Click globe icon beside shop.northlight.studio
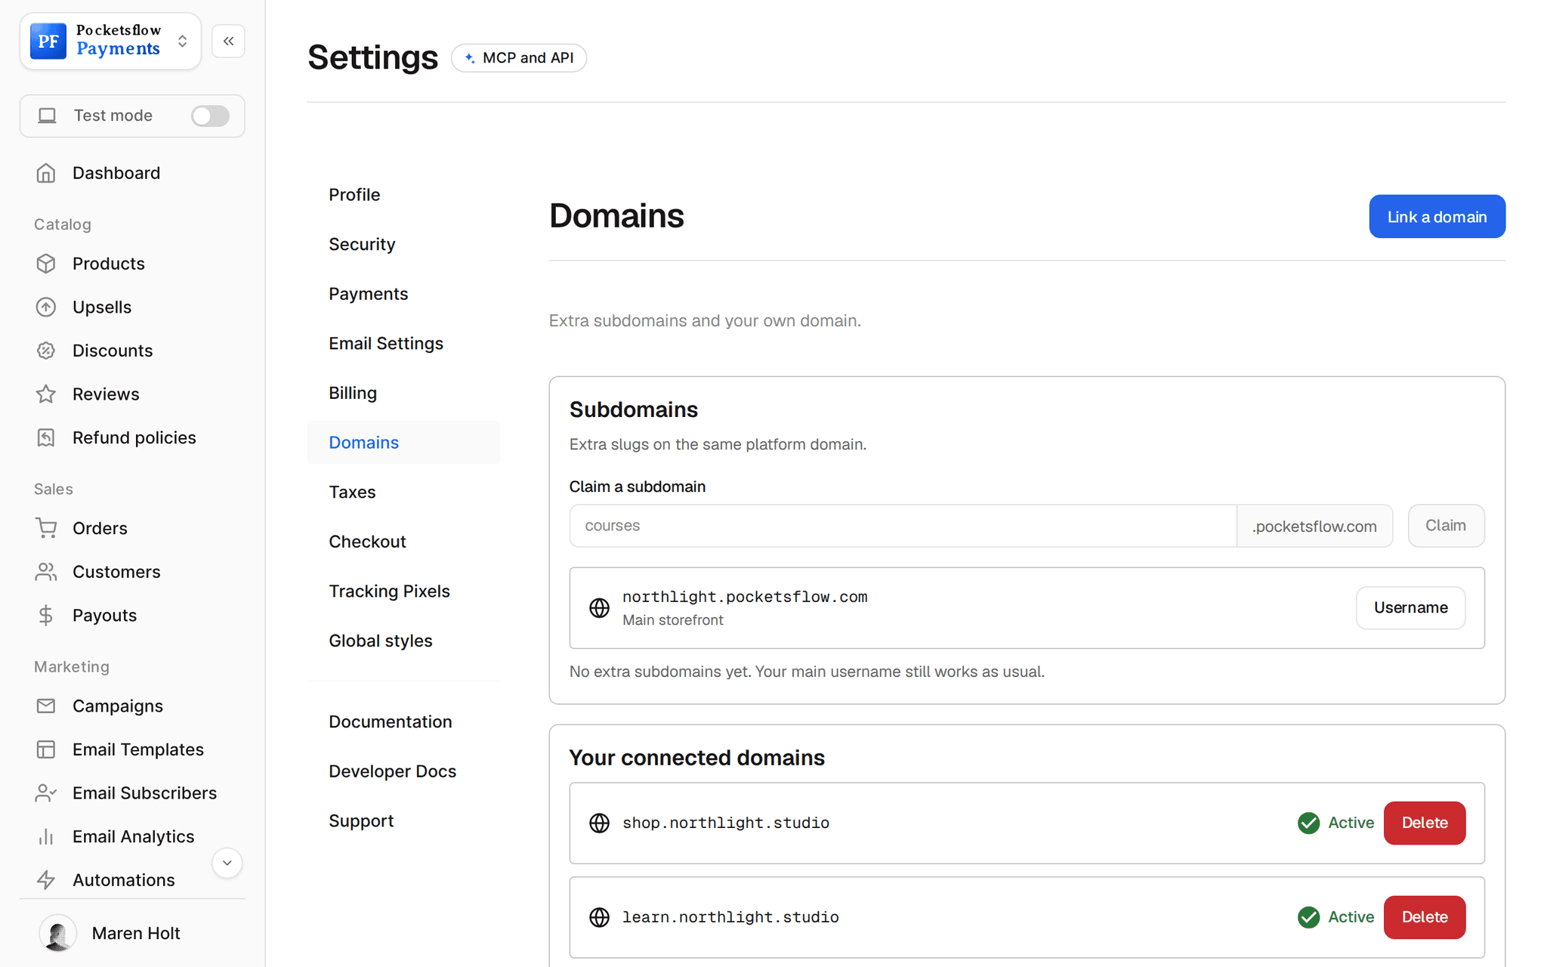The image size is (1547, 967). coord(599,823)
